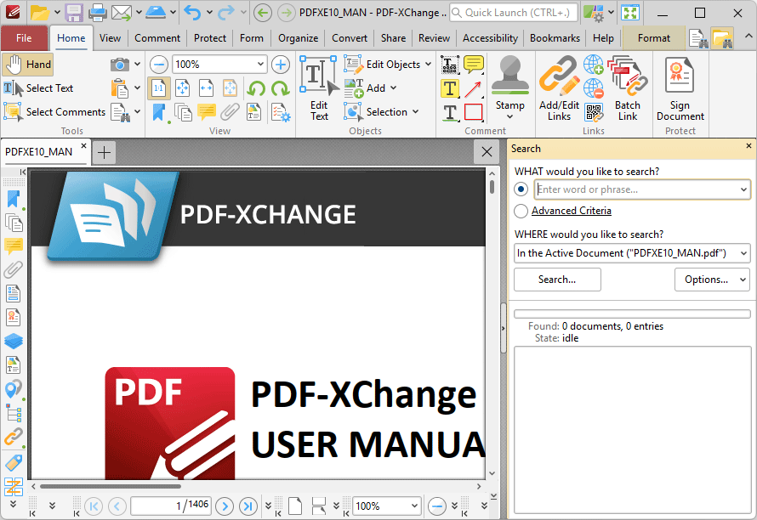Viewport: 757px width, 520px height.
Task: Select the Typewriter tool
Action: 449,65
